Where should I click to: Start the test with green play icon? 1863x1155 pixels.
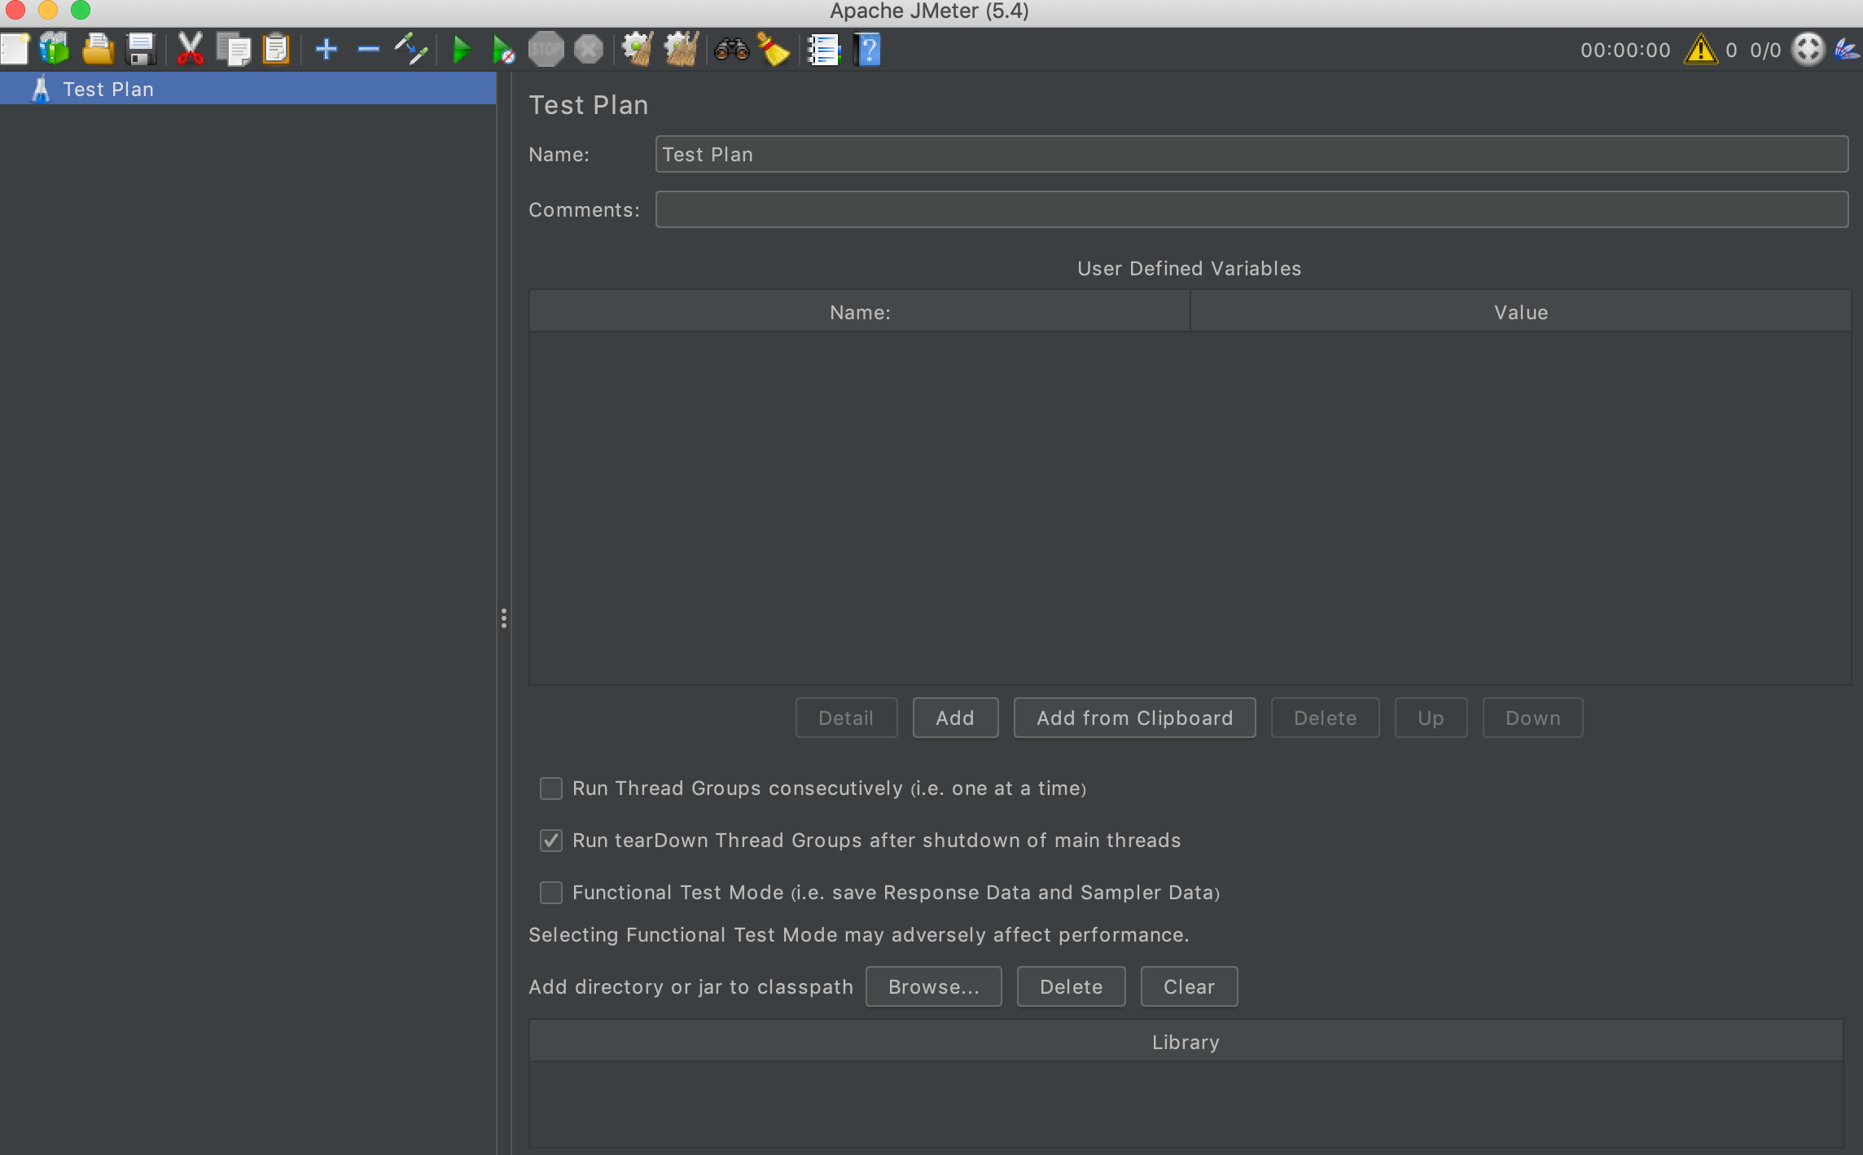(x=461, y=49)
